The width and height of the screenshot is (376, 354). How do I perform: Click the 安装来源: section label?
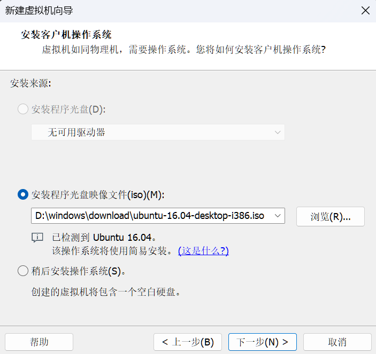point(30,83)
